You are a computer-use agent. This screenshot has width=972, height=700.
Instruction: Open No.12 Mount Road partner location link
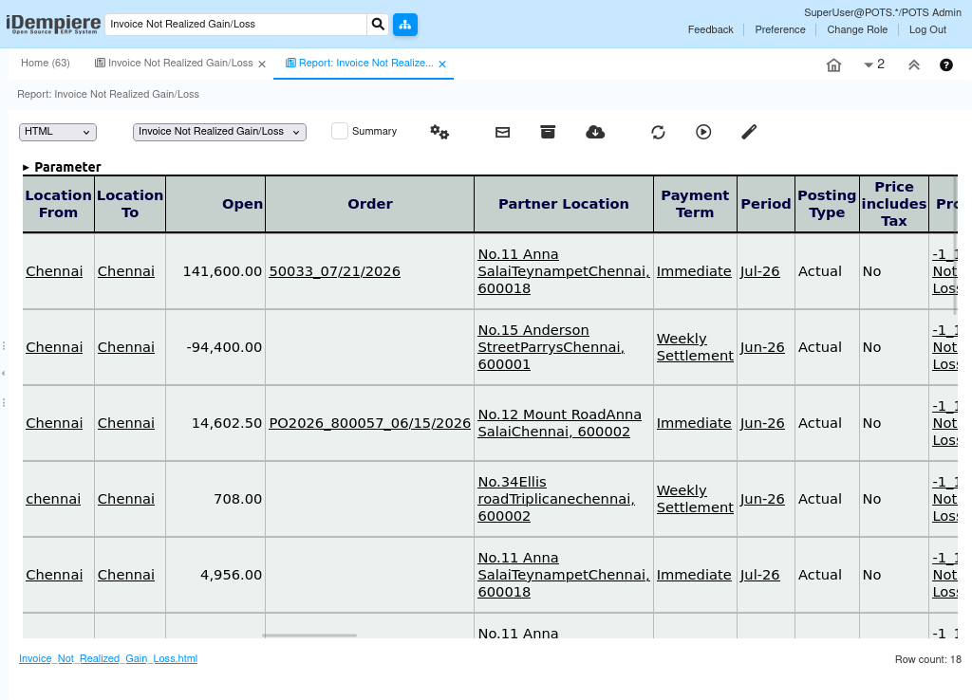pyautogui.click(x=560, y=423)
